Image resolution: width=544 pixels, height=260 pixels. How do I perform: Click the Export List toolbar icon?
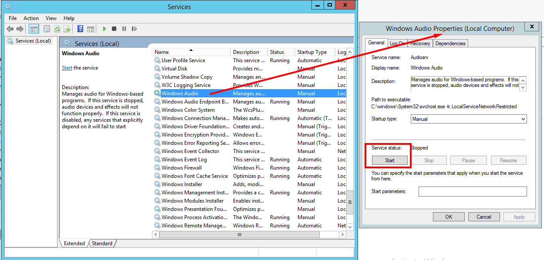click(x=67, y=29)
